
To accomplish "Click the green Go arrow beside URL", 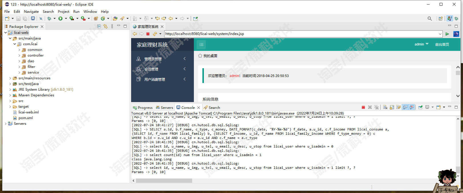I will tap(447, 34).
